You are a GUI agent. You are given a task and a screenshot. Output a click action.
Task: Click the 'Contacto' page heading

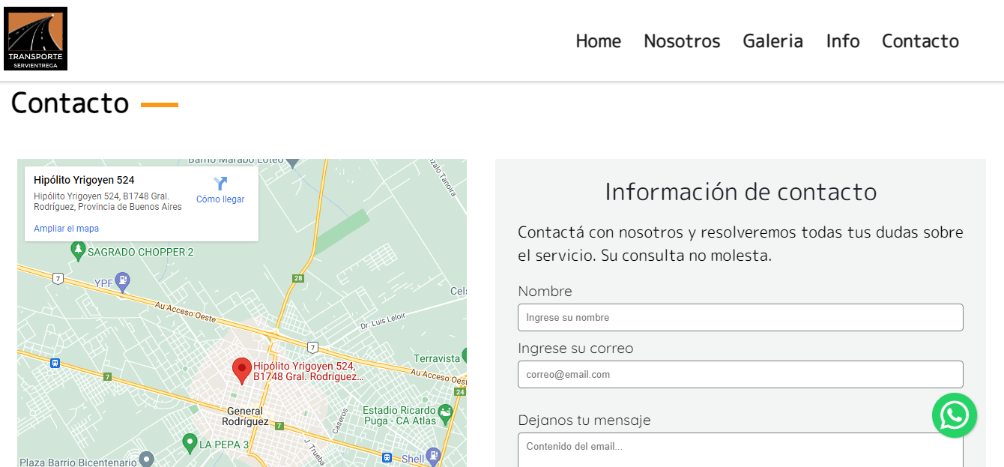70,103
